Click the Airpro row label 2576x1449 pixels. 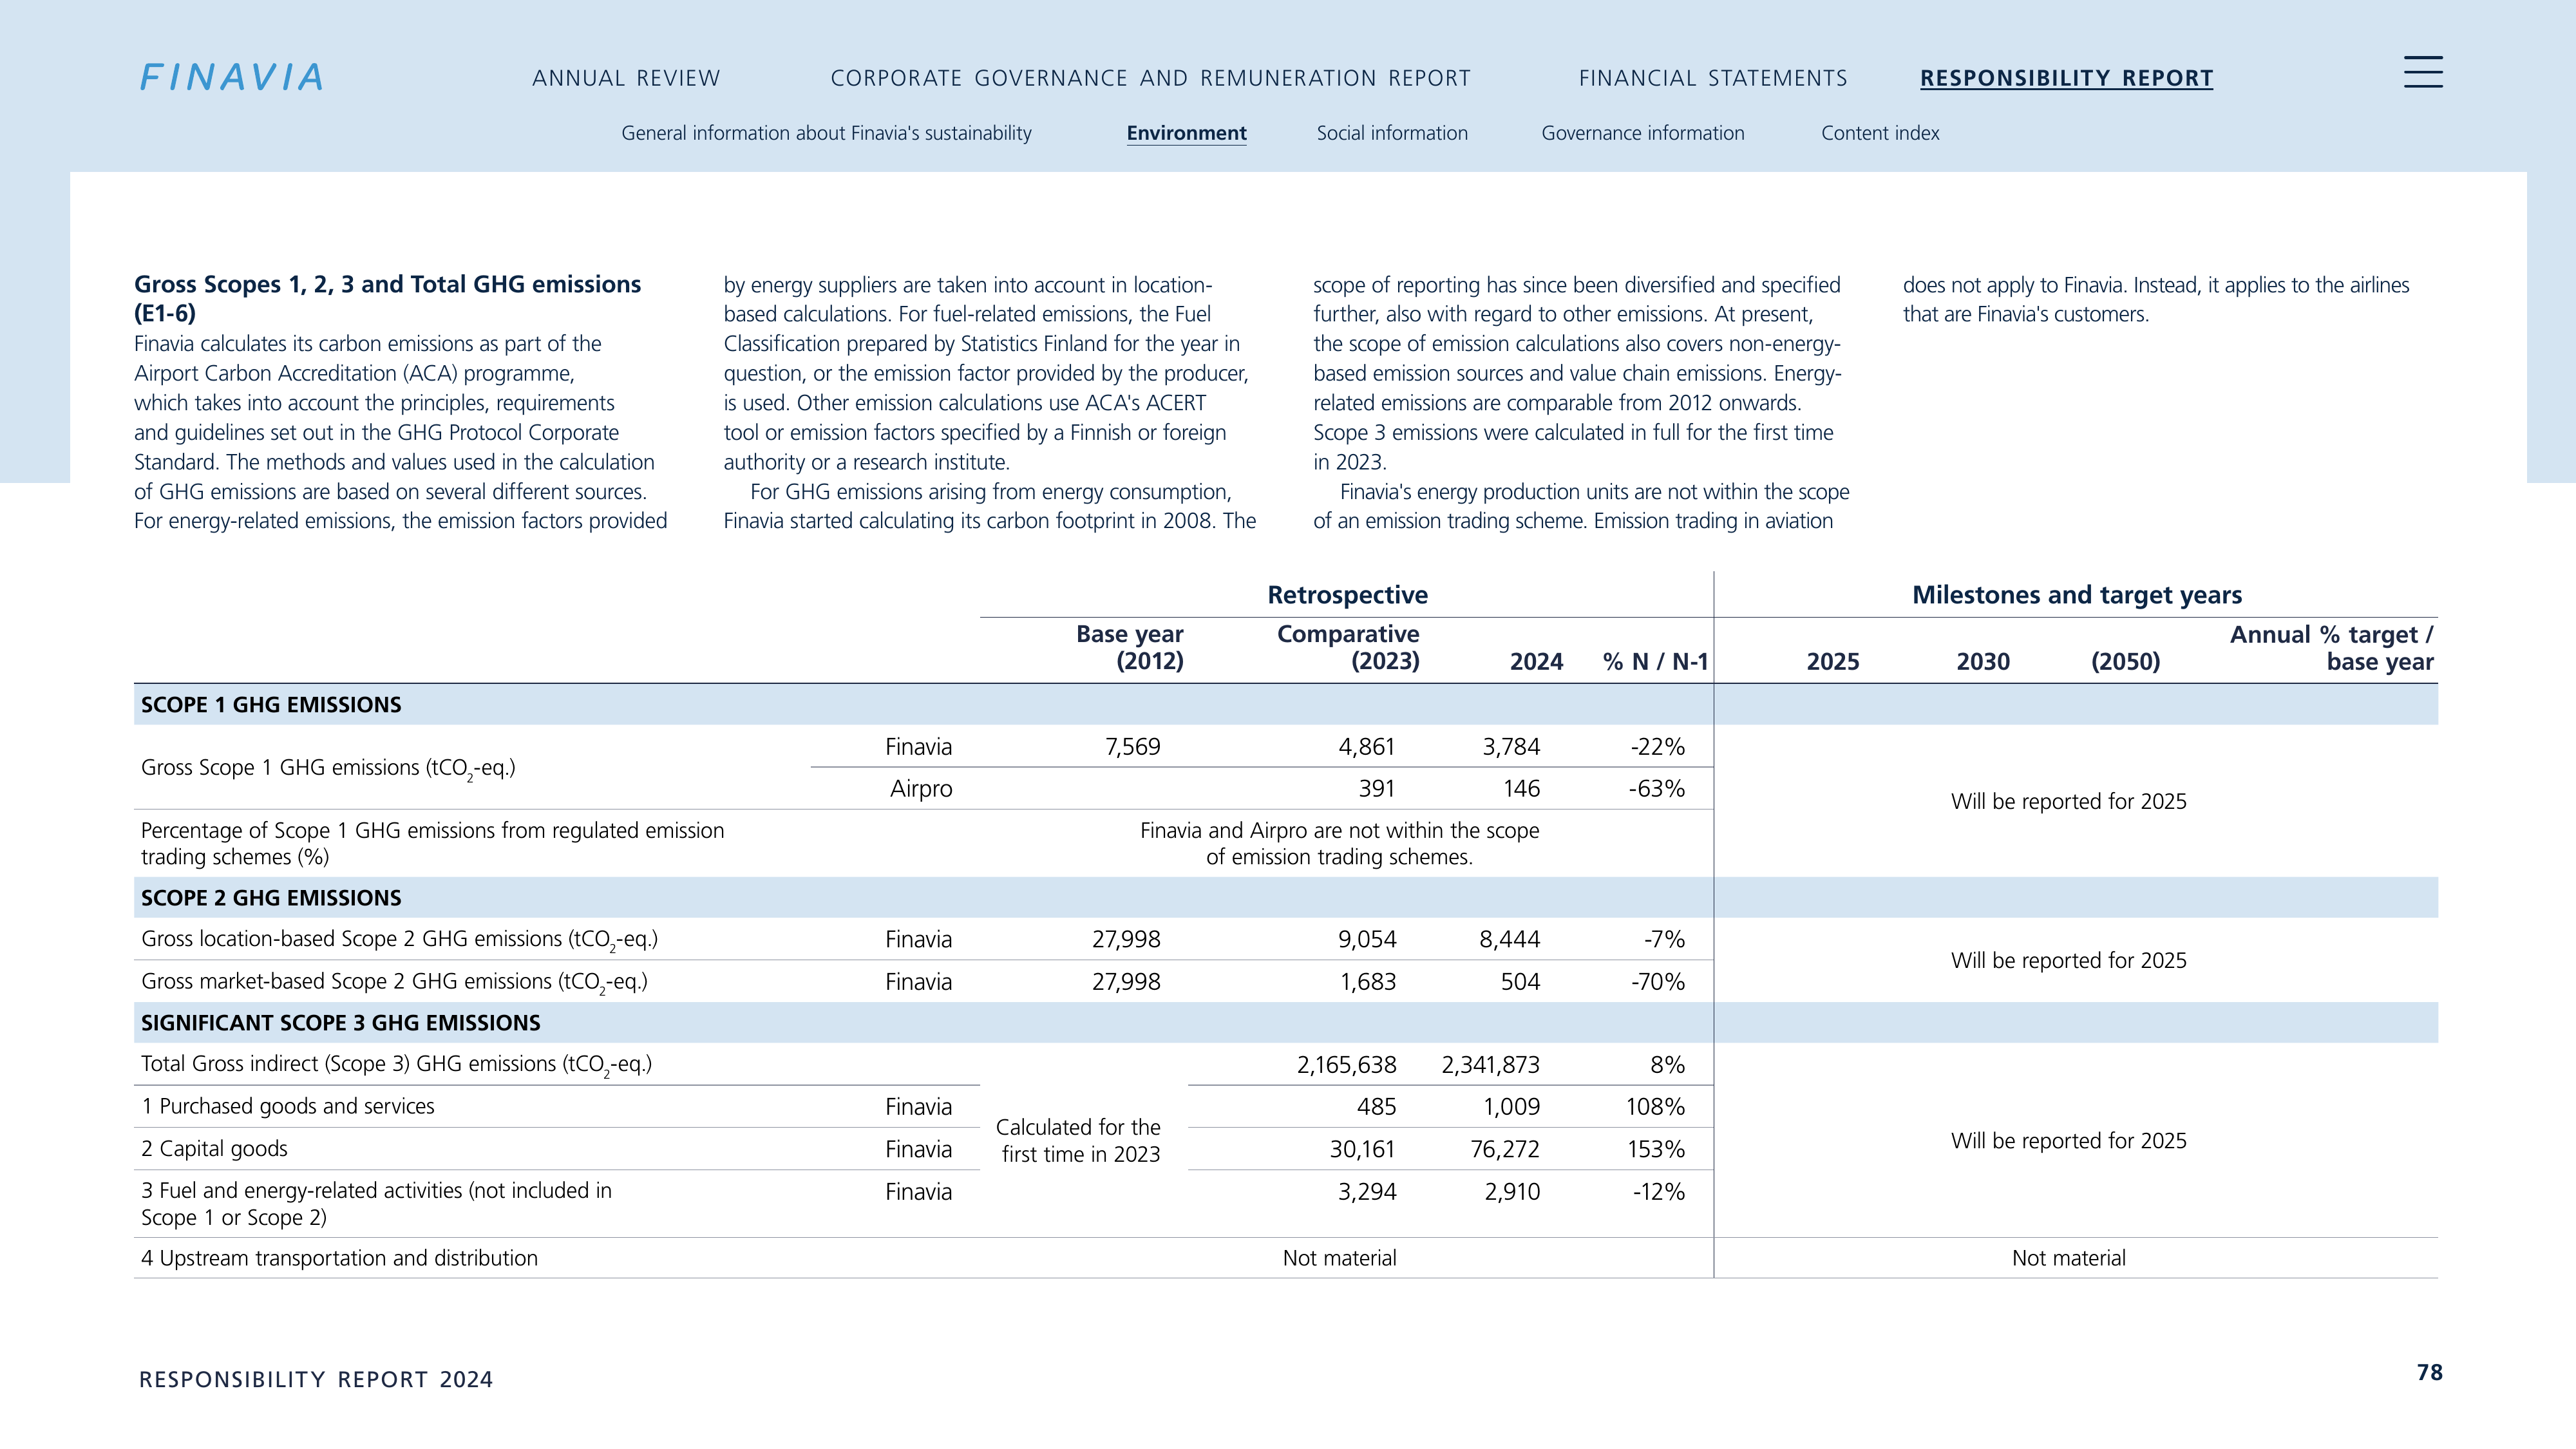pyautogui.click(x=920, y=789)
